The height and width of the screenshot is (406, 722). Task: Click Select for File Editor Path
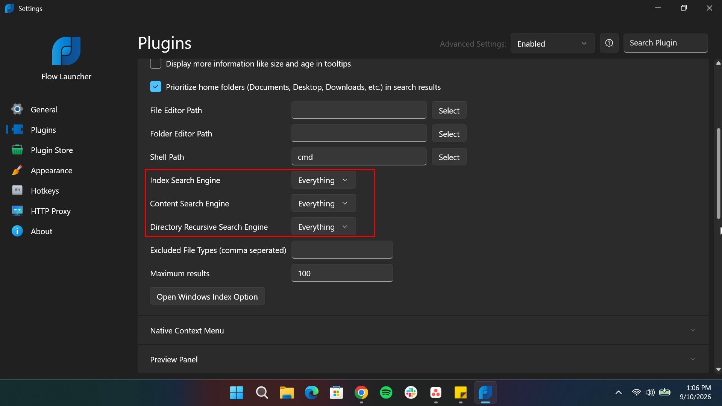pyautogui.click(x=449, y=111)
